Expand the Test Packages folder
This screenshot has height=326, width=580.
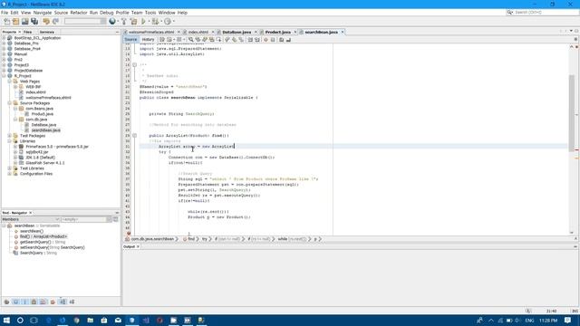click(x=10, y=136)
